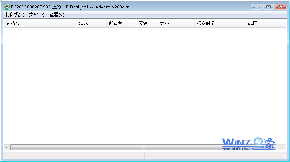Image resolution: width=290 pixels, height=162 pixels.
Task: Click the horizontal scrollbar right arrow
Action: pos(283,147)
